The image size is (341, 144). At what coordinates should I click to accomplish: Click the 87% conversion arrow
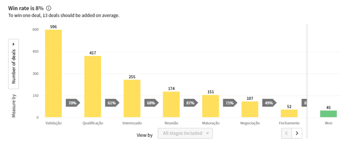tap(191, 103)
